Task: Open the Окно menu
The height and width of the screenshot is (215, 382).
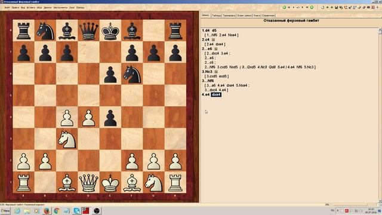Action: click(72, 8)
